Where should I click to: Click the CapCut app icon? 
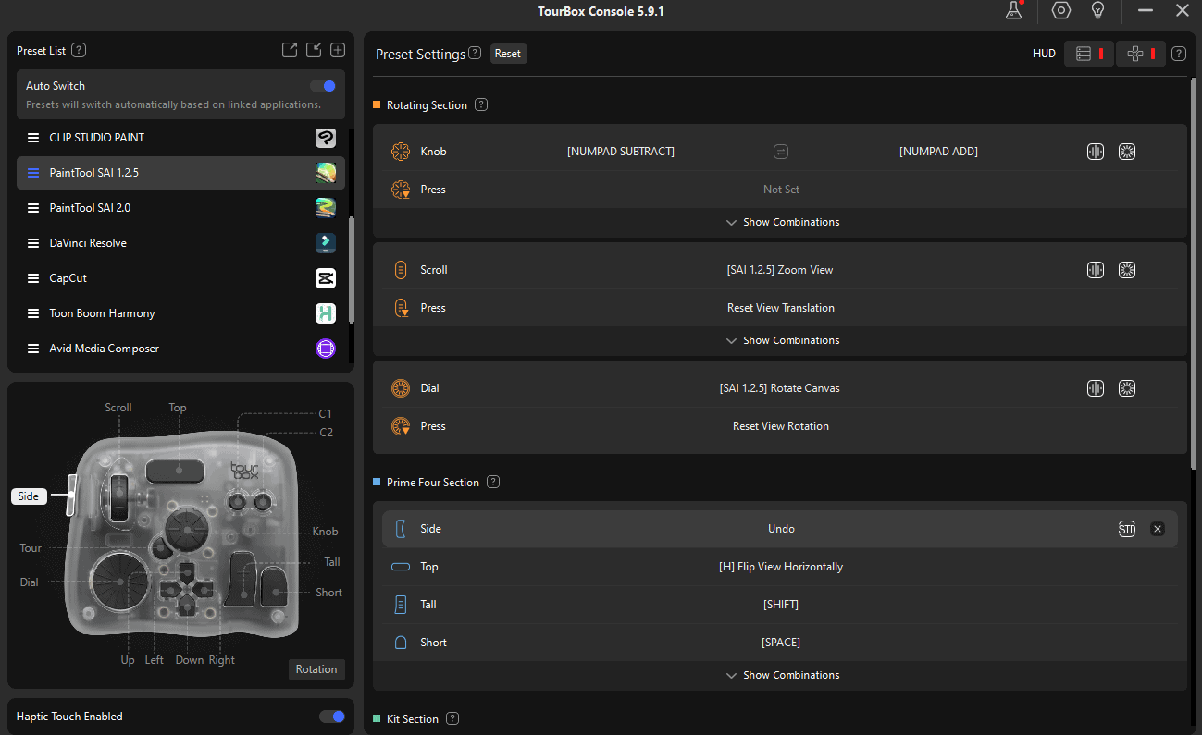click(x=326, y=278)
